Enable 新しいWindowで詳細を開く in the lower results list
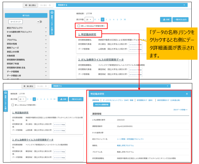This screenshot has width=199, height=164. 12,105
